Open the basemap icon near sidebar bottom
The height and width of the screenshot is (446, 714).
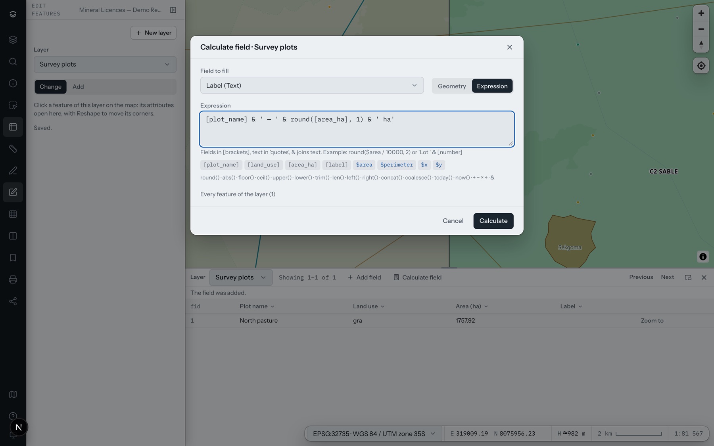click(13, 394)
